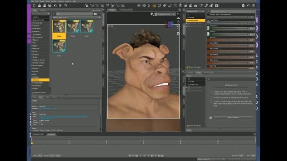
Task: Select the fourth Gogd thumbnail in second row
Action: 59,46
